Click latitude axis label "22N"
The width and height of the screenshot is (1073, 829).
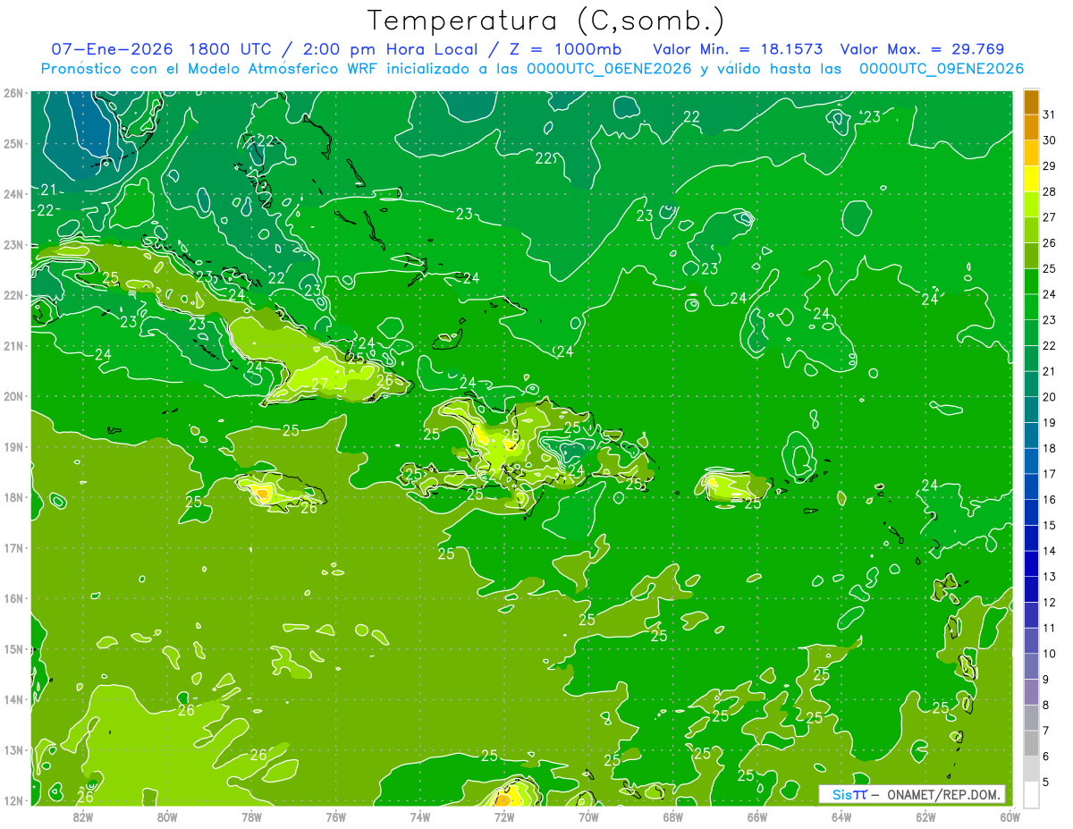pos(13,295)
